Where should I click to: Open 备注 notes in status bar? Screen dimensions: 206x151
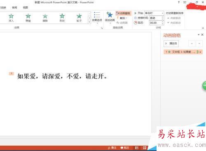(112, 148)
